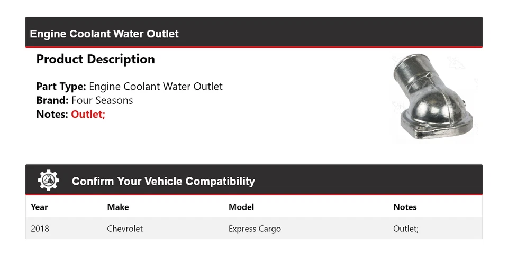Click the Brand label
This screenshot has width=508, height=256.
(52, 100)
